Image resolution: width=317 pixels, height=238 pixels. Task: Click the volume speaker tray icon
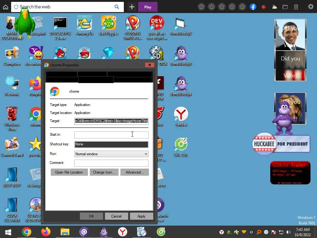289,232
